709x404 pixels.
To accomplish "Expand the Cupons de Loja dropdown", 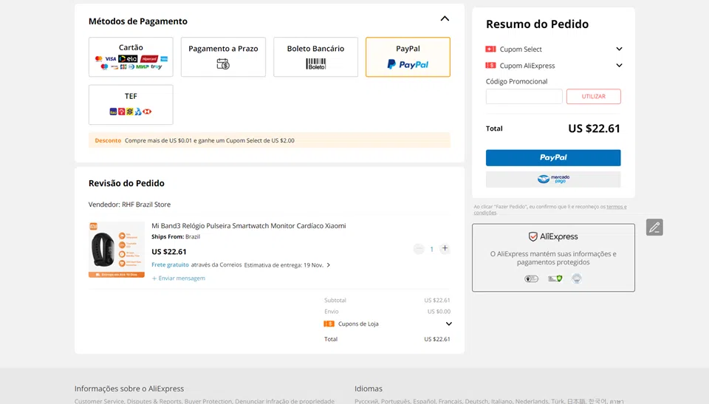I will (x=448, y=324).
